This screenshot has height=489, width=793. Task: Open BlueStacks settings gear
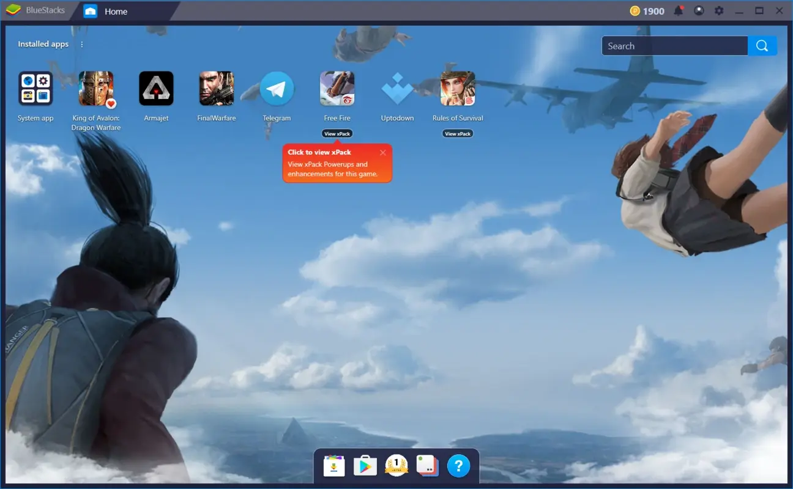click(x=719, y=10)
